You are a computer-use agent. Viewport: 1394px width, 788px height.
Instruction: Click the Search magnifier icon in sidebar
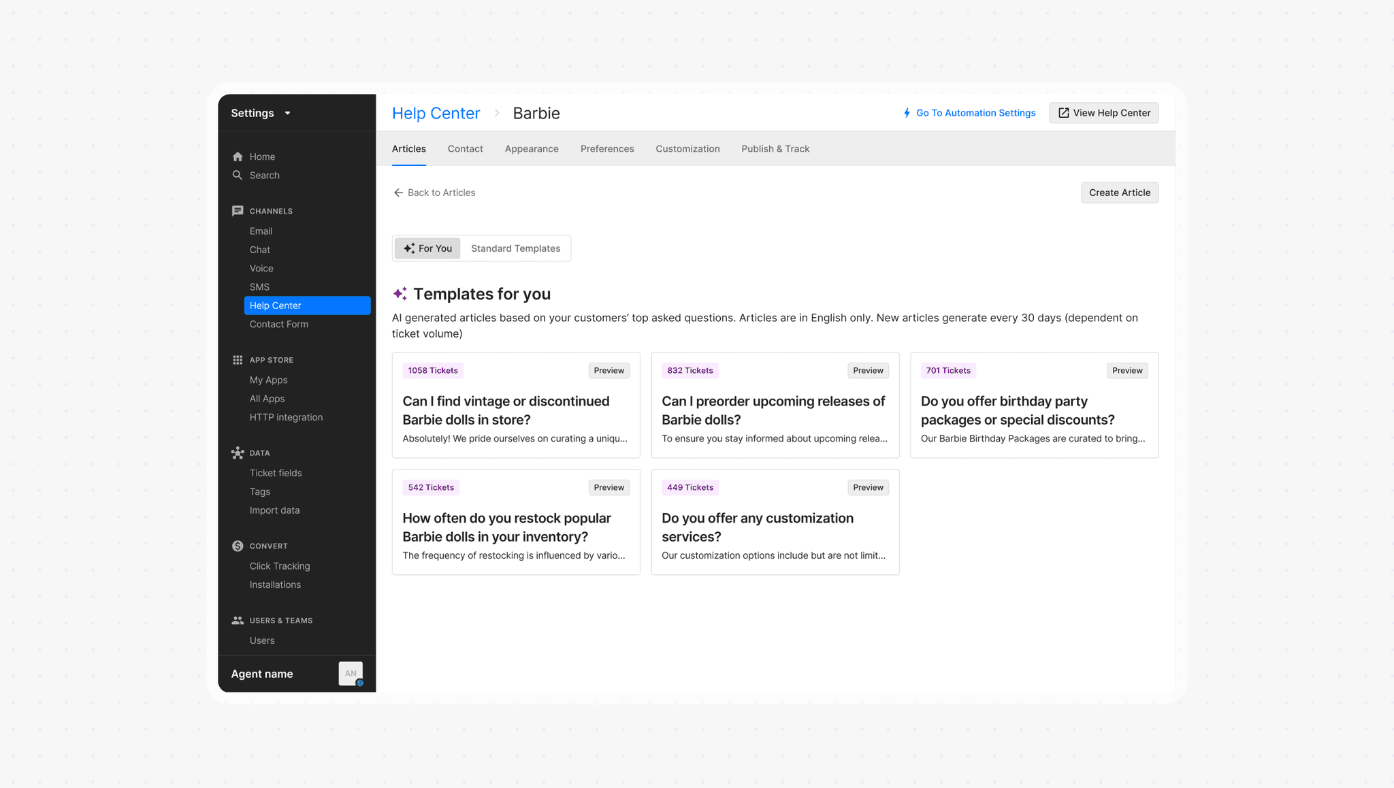coord(238,176)
